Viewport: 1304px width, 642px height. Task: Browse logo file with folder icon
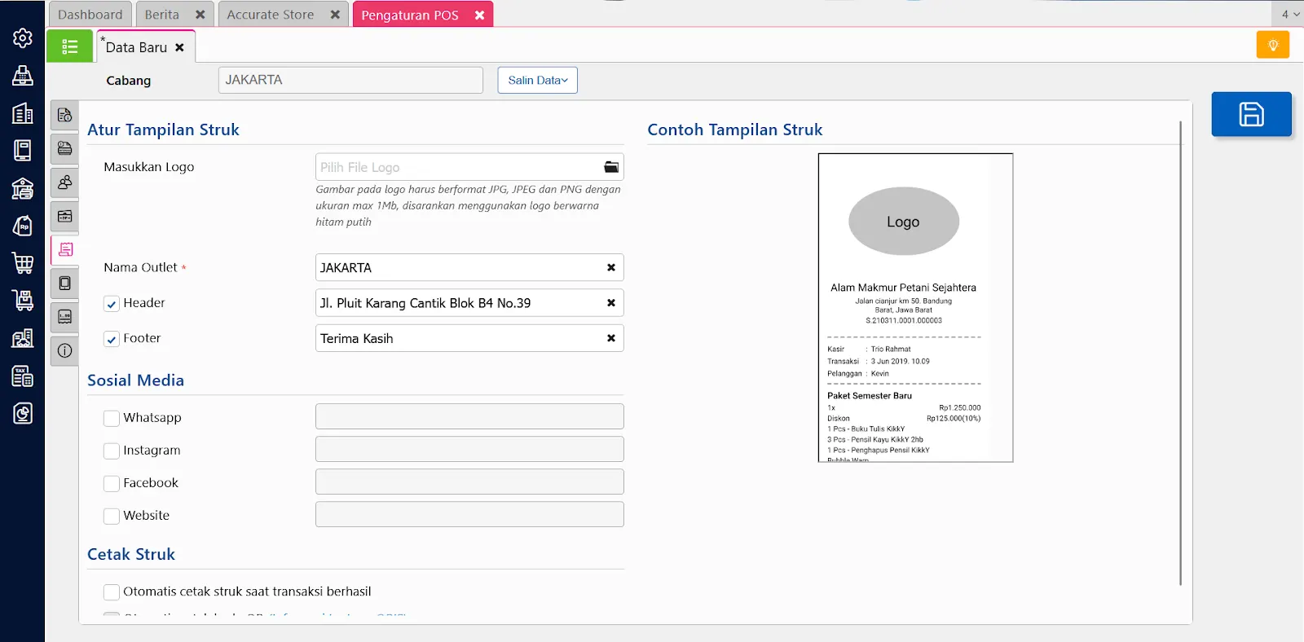pyautogui.click(x=611, y=167)
